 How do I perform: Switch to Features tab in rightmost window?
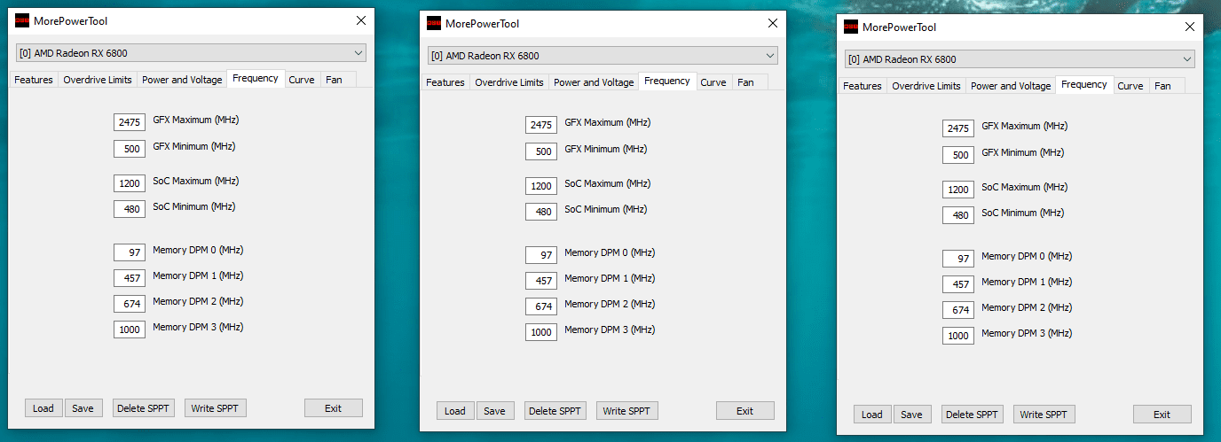pyautogui.click(x=863, y=86)
